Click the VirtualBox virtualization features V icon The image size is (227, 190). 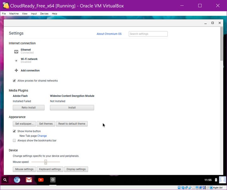[x=204, y=187]
